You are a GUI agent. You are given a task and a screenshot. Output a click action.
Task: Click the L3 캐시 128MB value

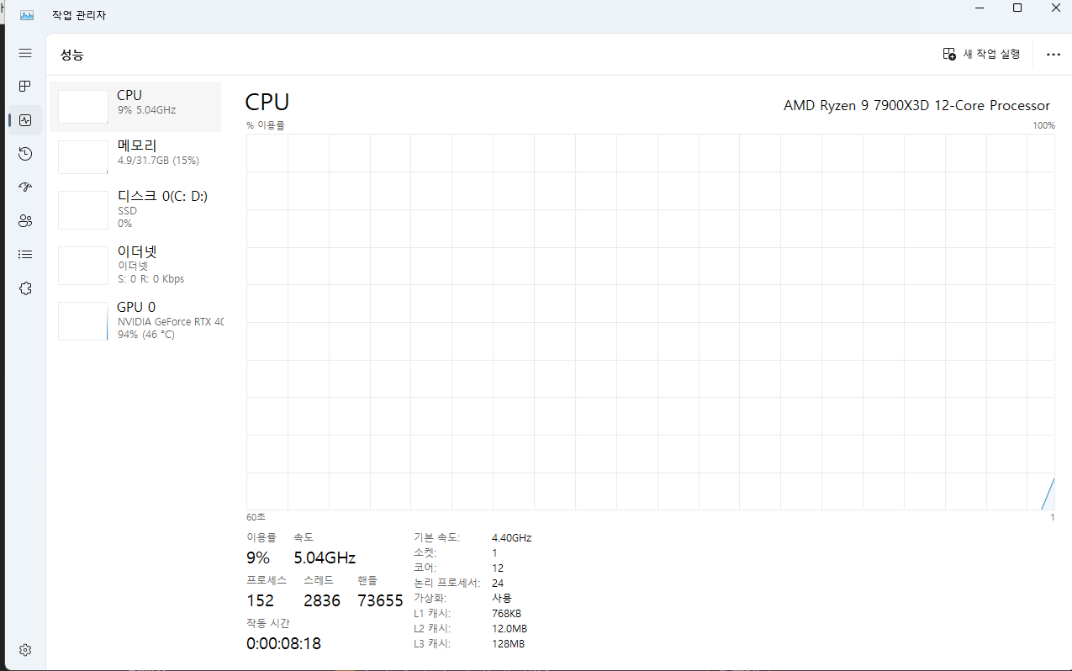pyautogui.click(x=508, y=643)
